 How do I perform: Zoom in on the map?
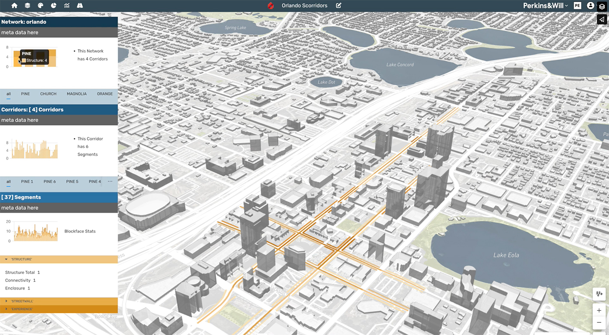click(x=599, y=311)
